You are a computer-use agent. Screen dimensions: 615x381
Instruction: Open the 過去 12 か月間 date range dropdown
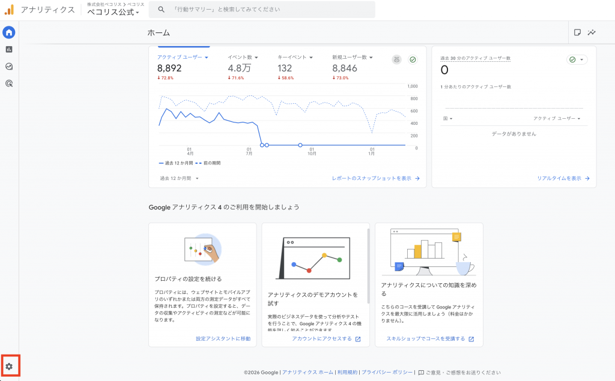[x=179, y=178]
